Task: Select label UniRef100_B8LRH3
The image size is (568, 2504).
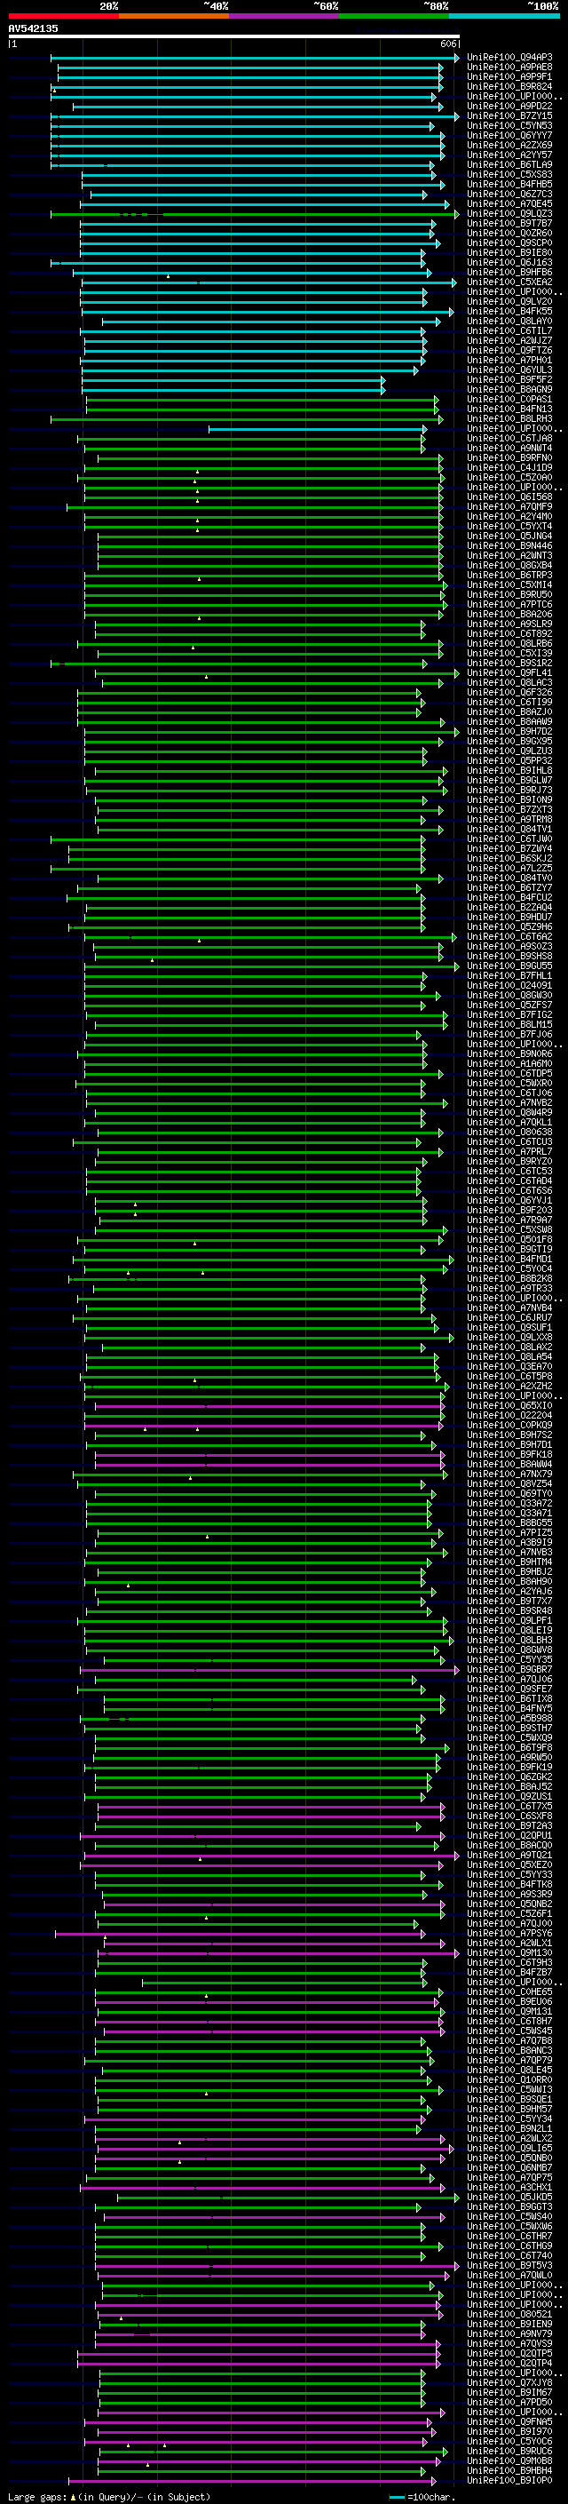Action: 509,419
